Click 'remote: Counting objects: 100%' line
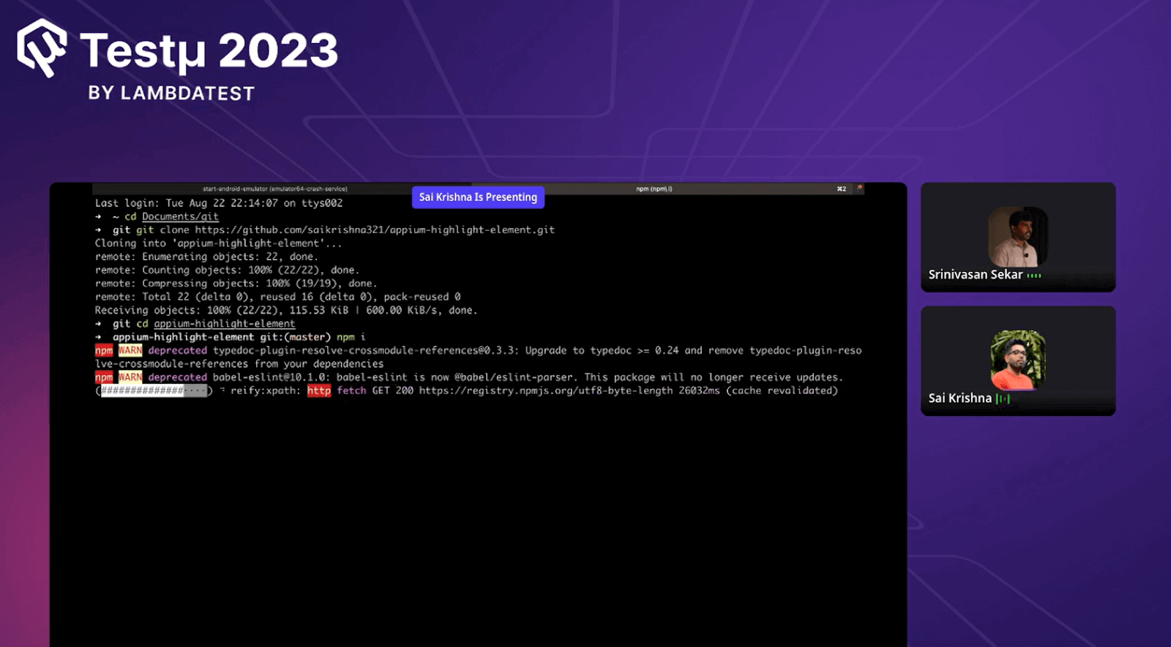The height and width of the screenshot is (647, 1171). coord(227,270)
